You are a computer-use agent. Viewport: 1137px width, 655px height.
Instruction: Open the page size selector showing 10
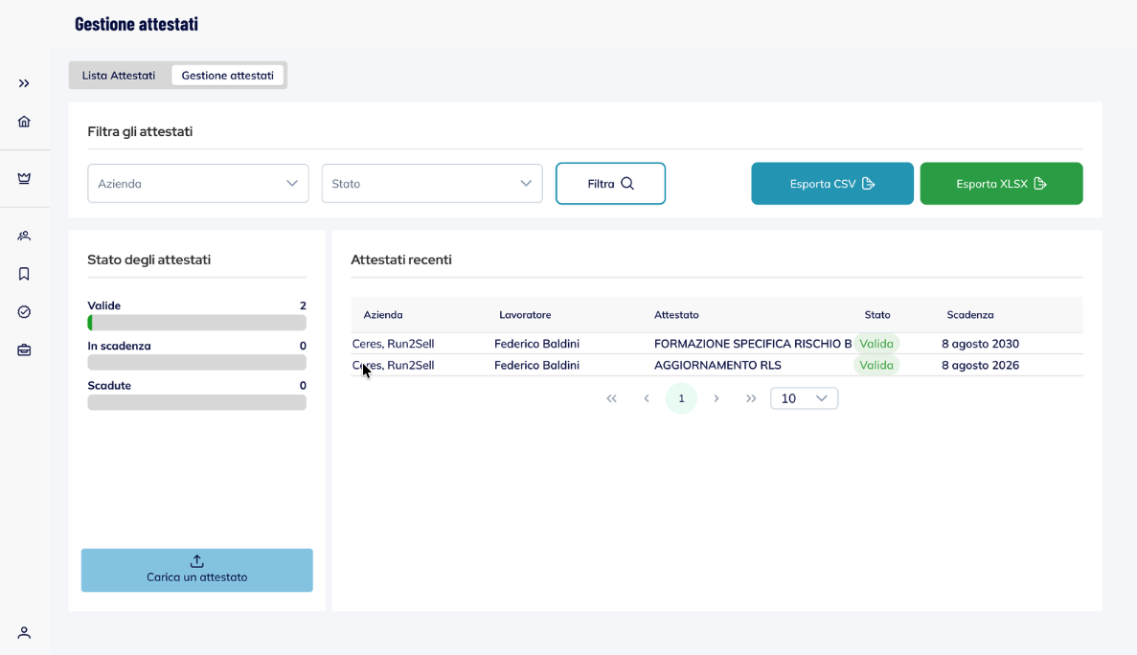(x=804, y=397)
